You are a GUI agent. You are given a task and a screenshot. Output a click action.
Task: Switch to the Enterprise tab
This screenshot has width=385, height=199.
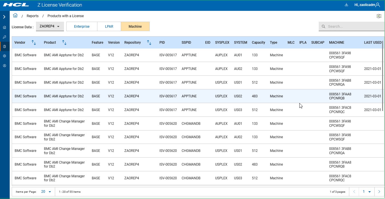coord(82,27)
